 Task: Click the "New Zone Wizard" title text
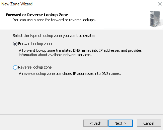point(17,4)
